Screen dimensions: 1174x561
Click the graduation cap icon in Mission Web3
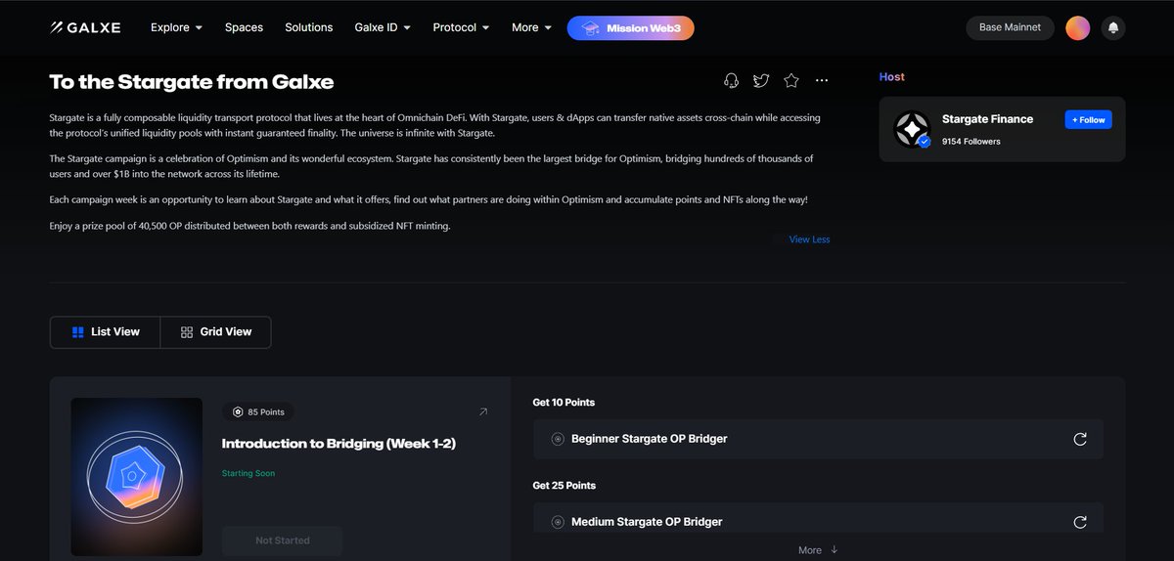coord(591,28)
